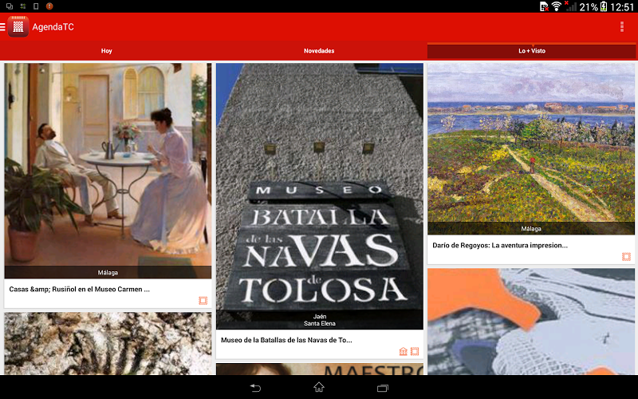This screenshot has height=399, width=638.
Task: Tap the Android recent apps button
Action: tap(383, 388)
